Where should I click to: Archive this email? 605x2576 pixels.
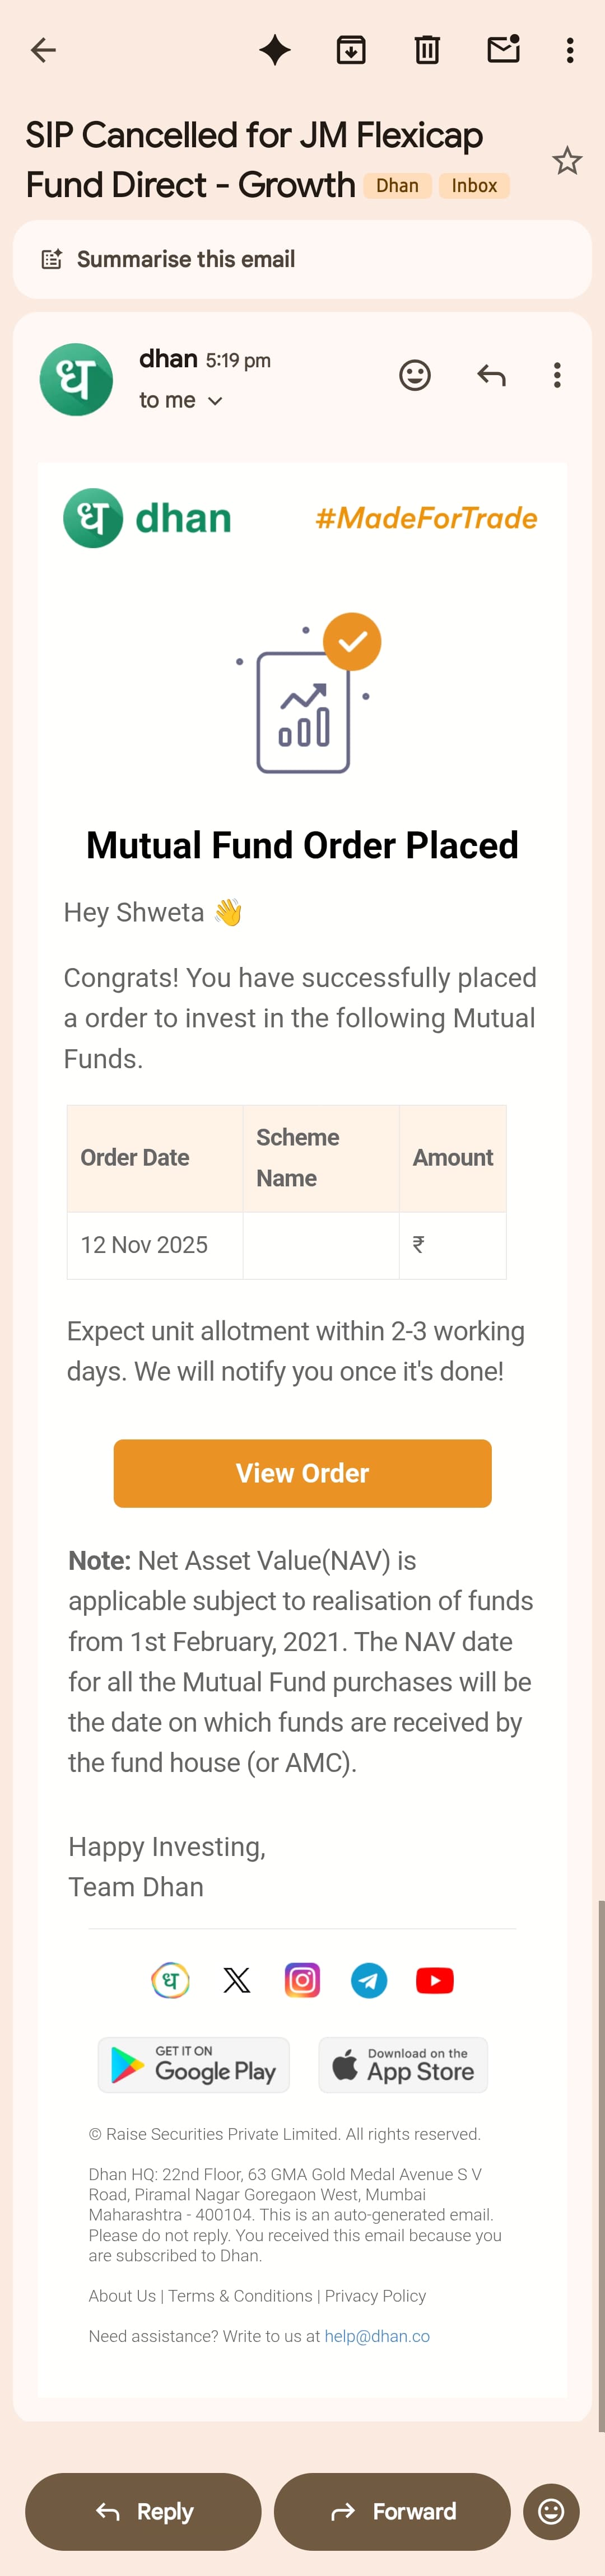351,50
